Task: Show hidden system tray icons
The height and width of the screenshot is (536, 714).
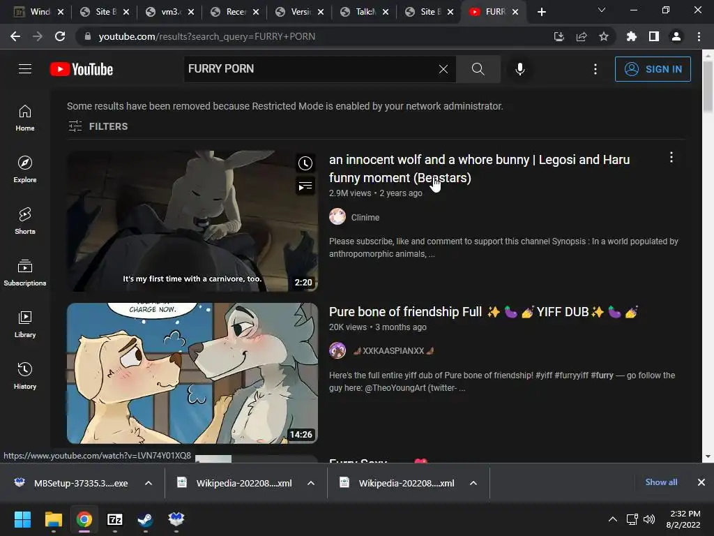Action: point(613,519)
